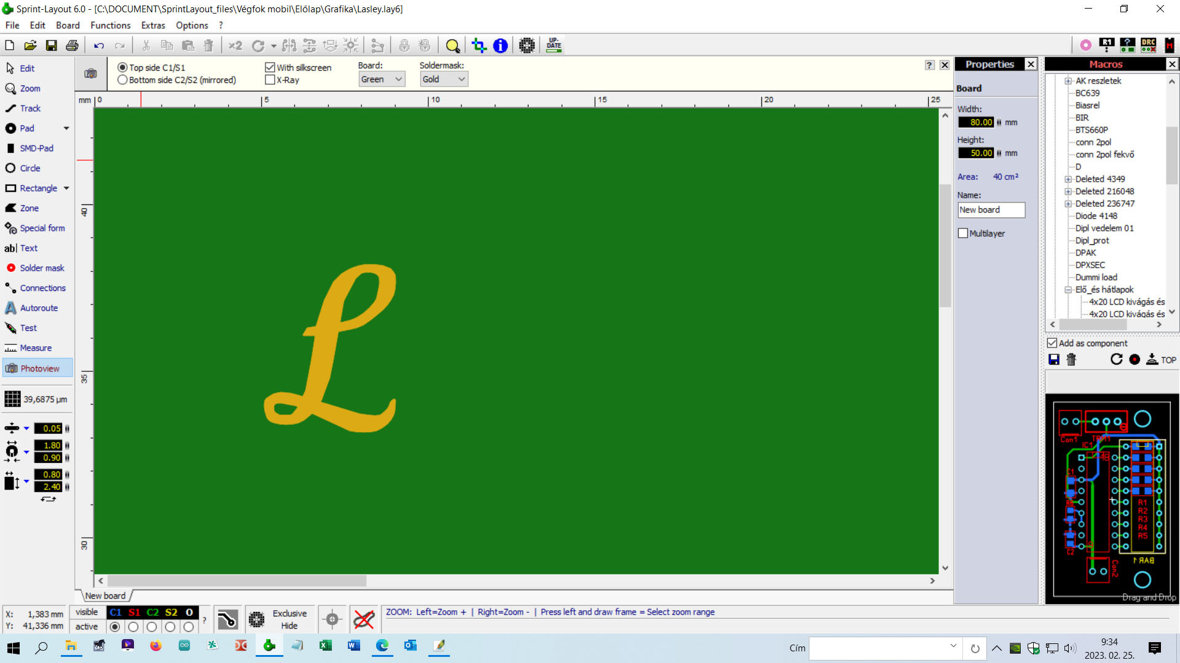Click the Save file toolbar icon
This screenshot has height=663, width=1180.
pos(52,45)
